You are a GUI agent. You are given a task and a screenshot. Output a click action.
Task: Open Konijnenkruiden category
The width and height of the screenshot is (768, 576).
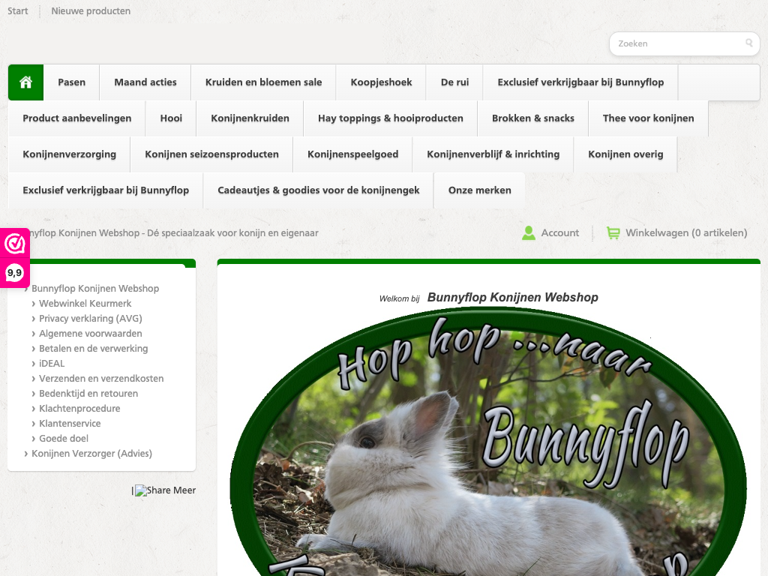click(x=250, y=118)
